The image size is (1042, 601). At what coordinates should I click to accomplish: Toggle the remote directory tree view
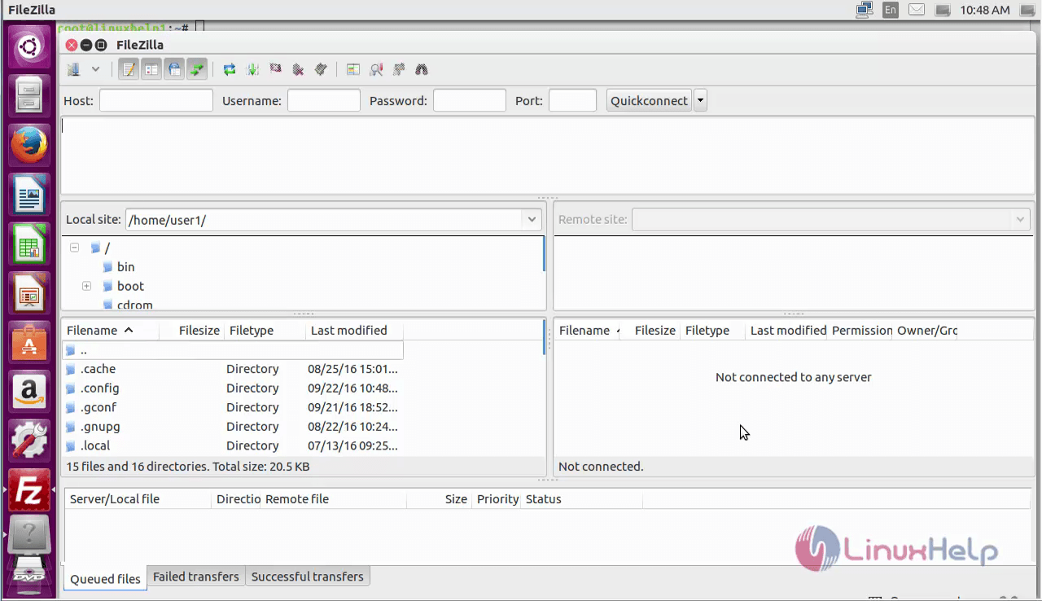[x=174, y=69]
